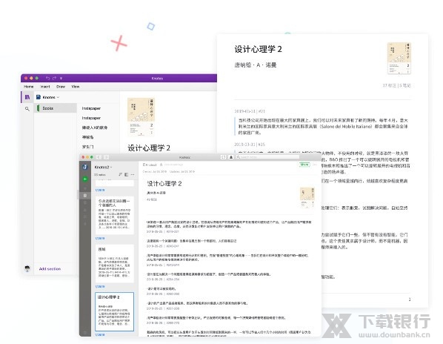Click the green Share button
Image resolution: width=443 pixels, height=344 pixels.
tap(304, 165)
